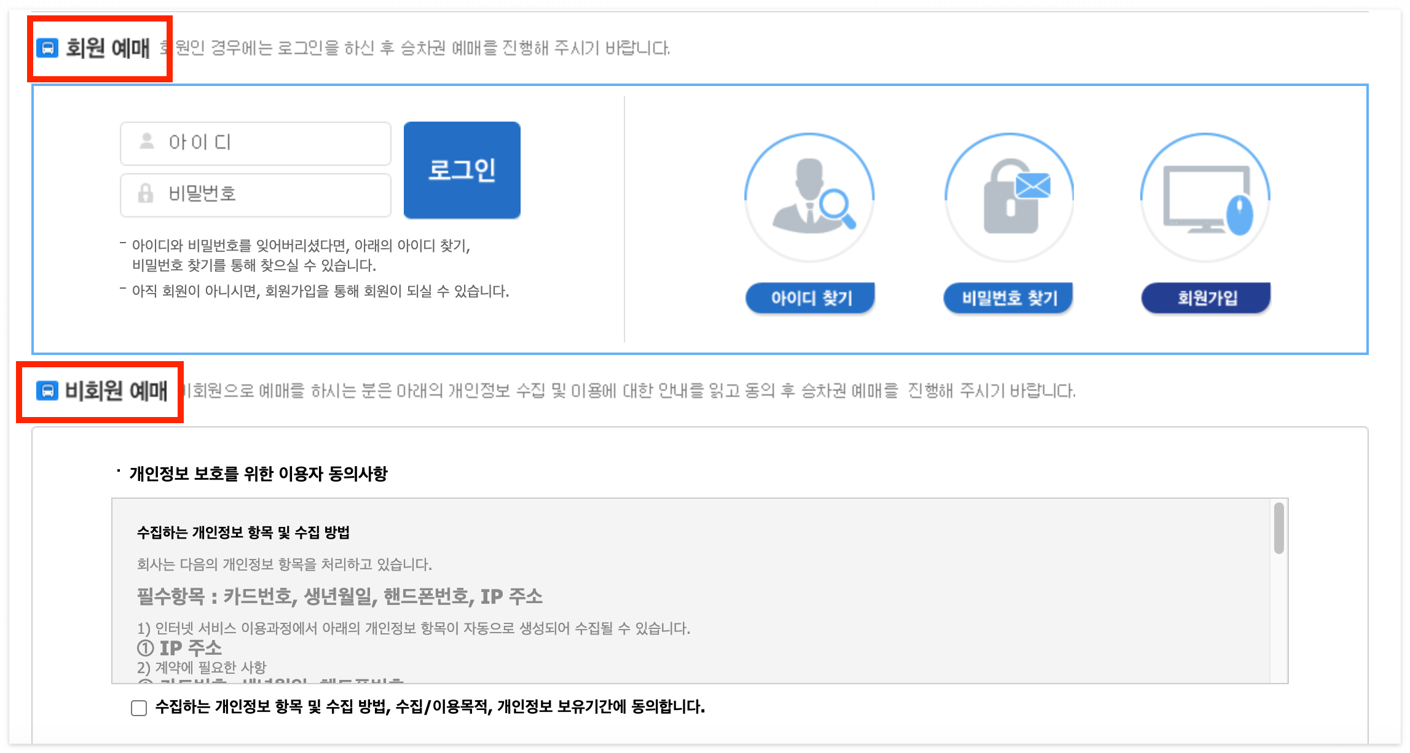
Task: Click the privacy terms scrollbar thumb
Action: [1278, 528]
